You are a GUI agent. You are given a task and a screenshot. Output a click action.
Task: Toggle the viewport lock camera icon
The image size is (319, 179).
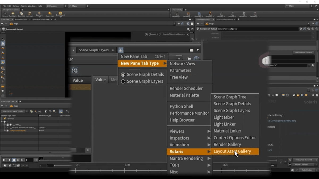(146, 34)
